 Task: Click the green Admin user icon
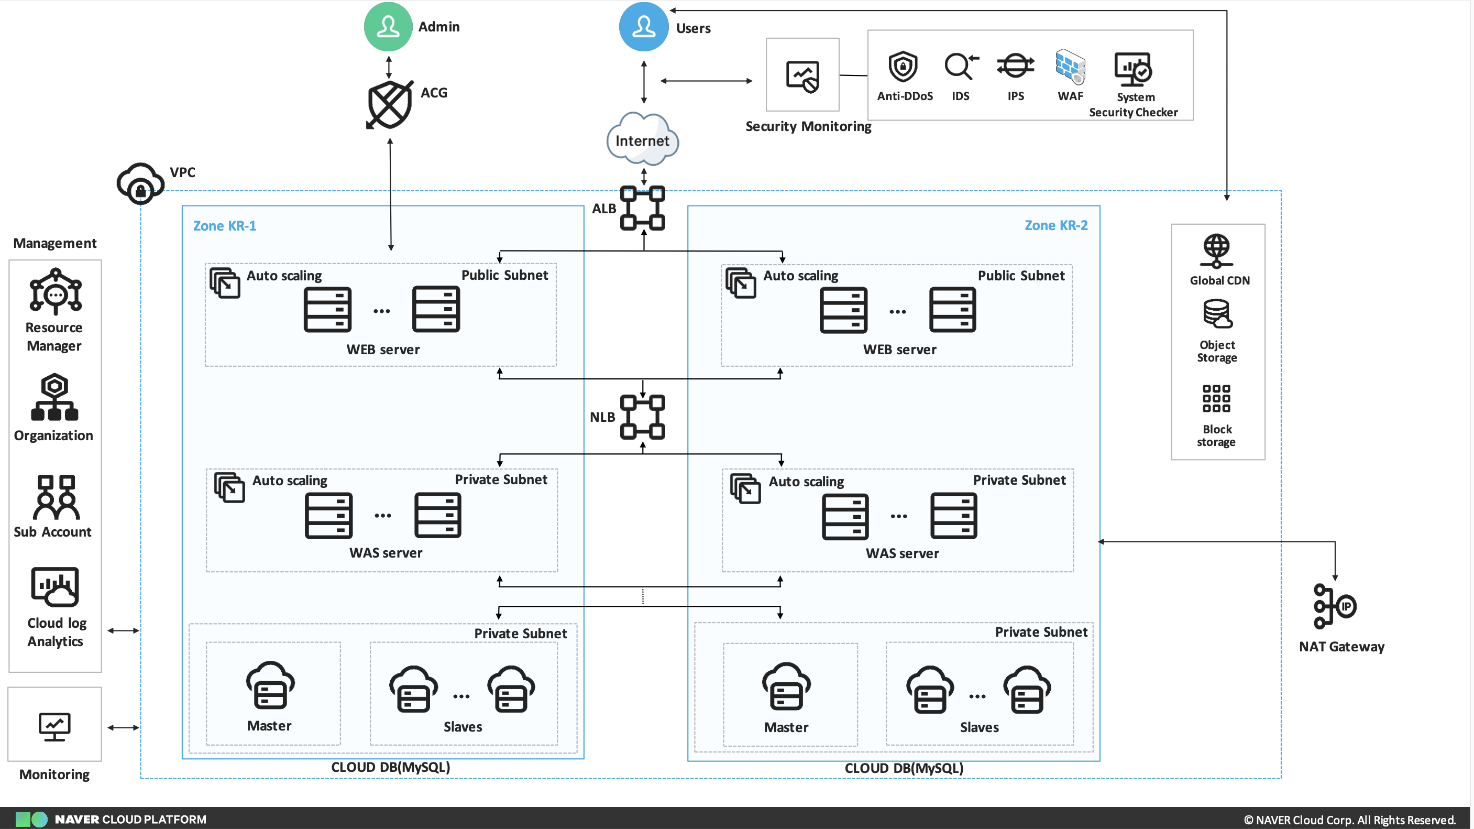pyautogui.click(x=388, y=27)
